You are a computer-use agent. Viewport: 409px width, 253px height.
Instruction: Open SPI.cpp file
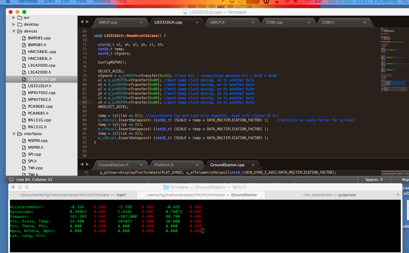35,154
